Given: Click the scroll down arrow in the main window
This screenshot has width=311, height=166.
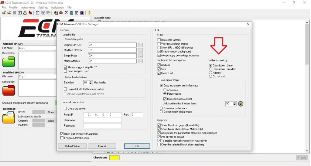Looking at the screenshot, I should coord(307,151).
